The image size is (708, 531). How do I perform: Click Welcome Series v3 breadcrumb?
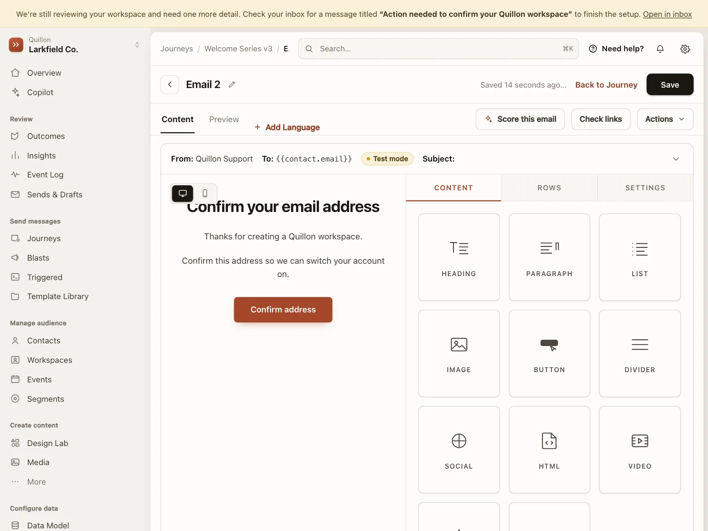(238, 49)
